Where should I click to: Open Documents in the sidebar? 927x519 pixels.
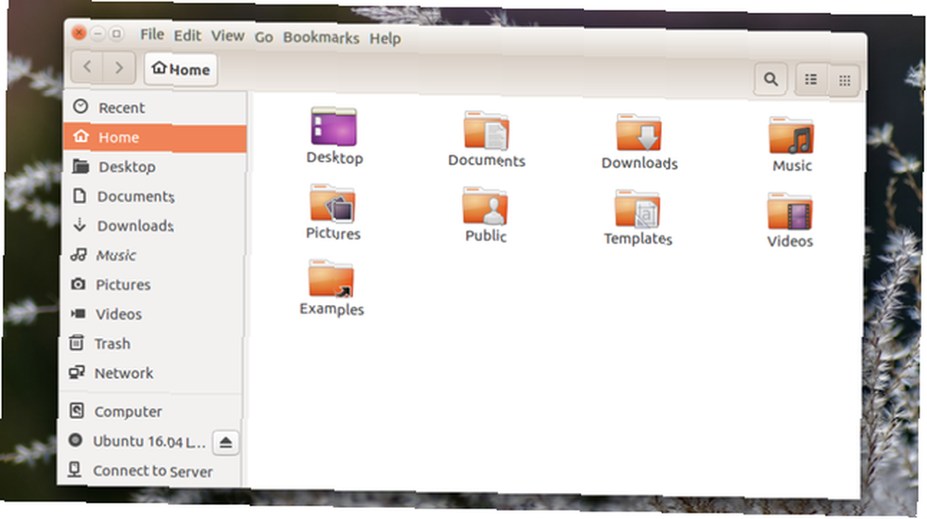[154, 196]
